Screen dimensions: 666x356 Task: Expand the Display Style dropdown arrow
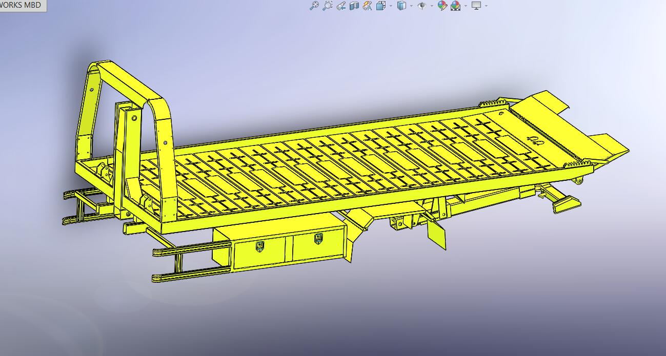tap(412, 6)
